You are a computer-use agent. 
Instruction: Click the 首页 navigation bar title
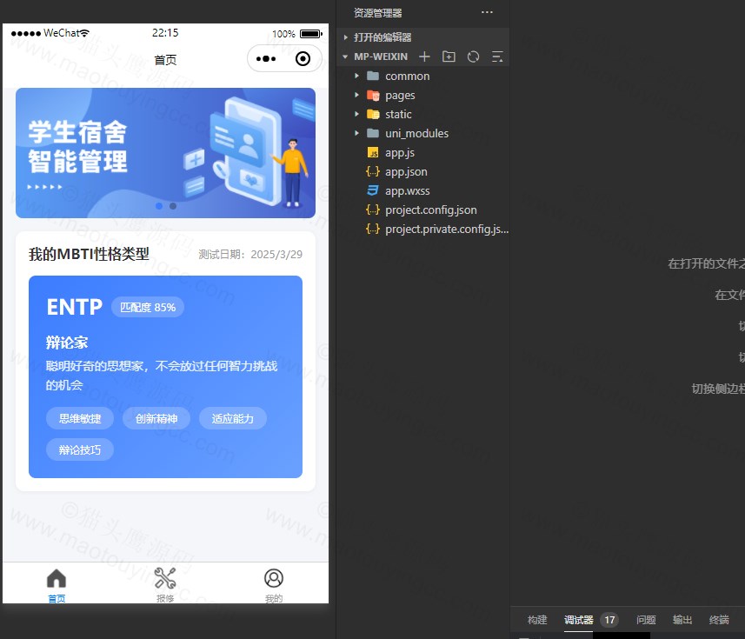(x=165, y=60)
